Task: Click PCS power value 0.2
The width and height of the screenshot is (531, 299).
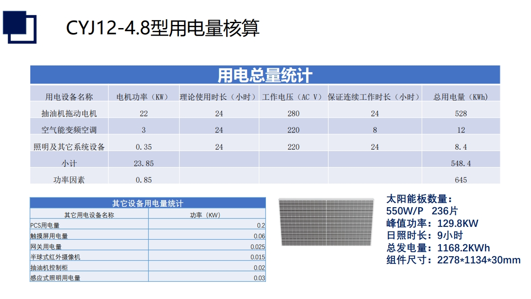Action: [x=261, y=225]
